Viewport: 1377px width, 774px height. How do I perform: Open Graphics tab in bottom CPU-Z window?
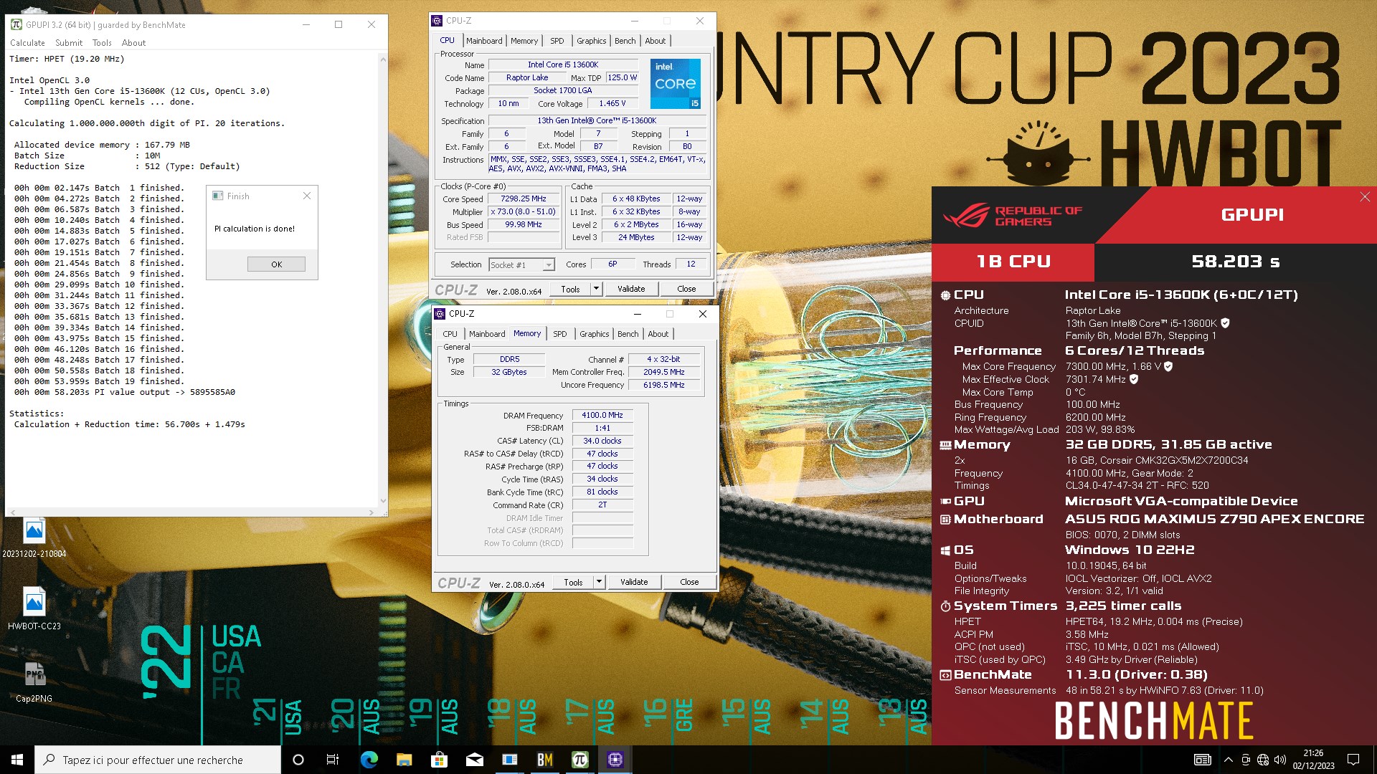click(595, 334)
